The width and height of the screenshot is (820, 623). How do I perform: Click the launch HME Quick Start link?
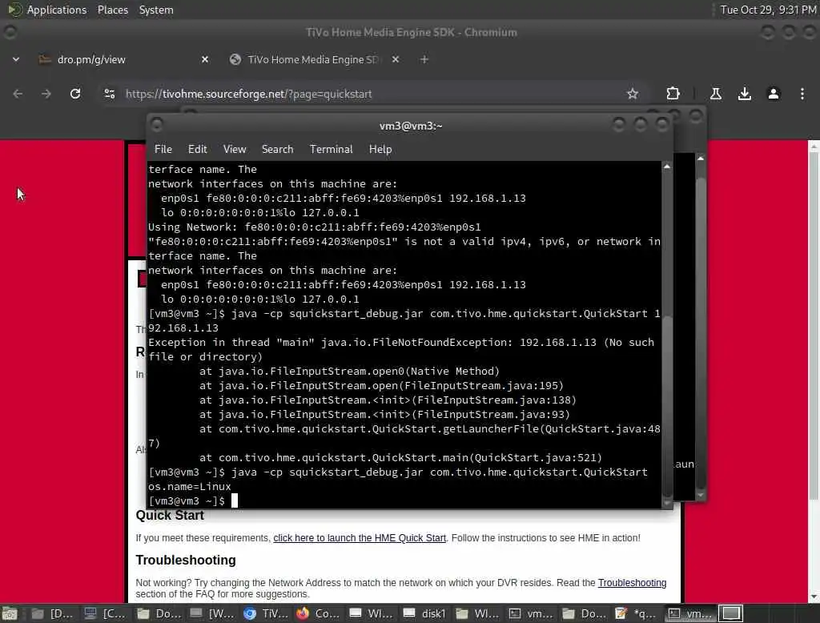(x=360, y=538)
